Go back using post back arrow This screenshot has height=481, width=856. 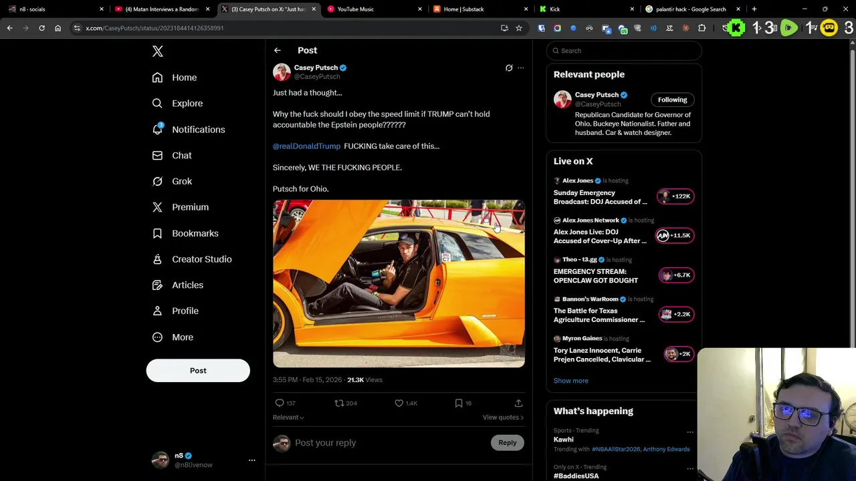point(278,51)
